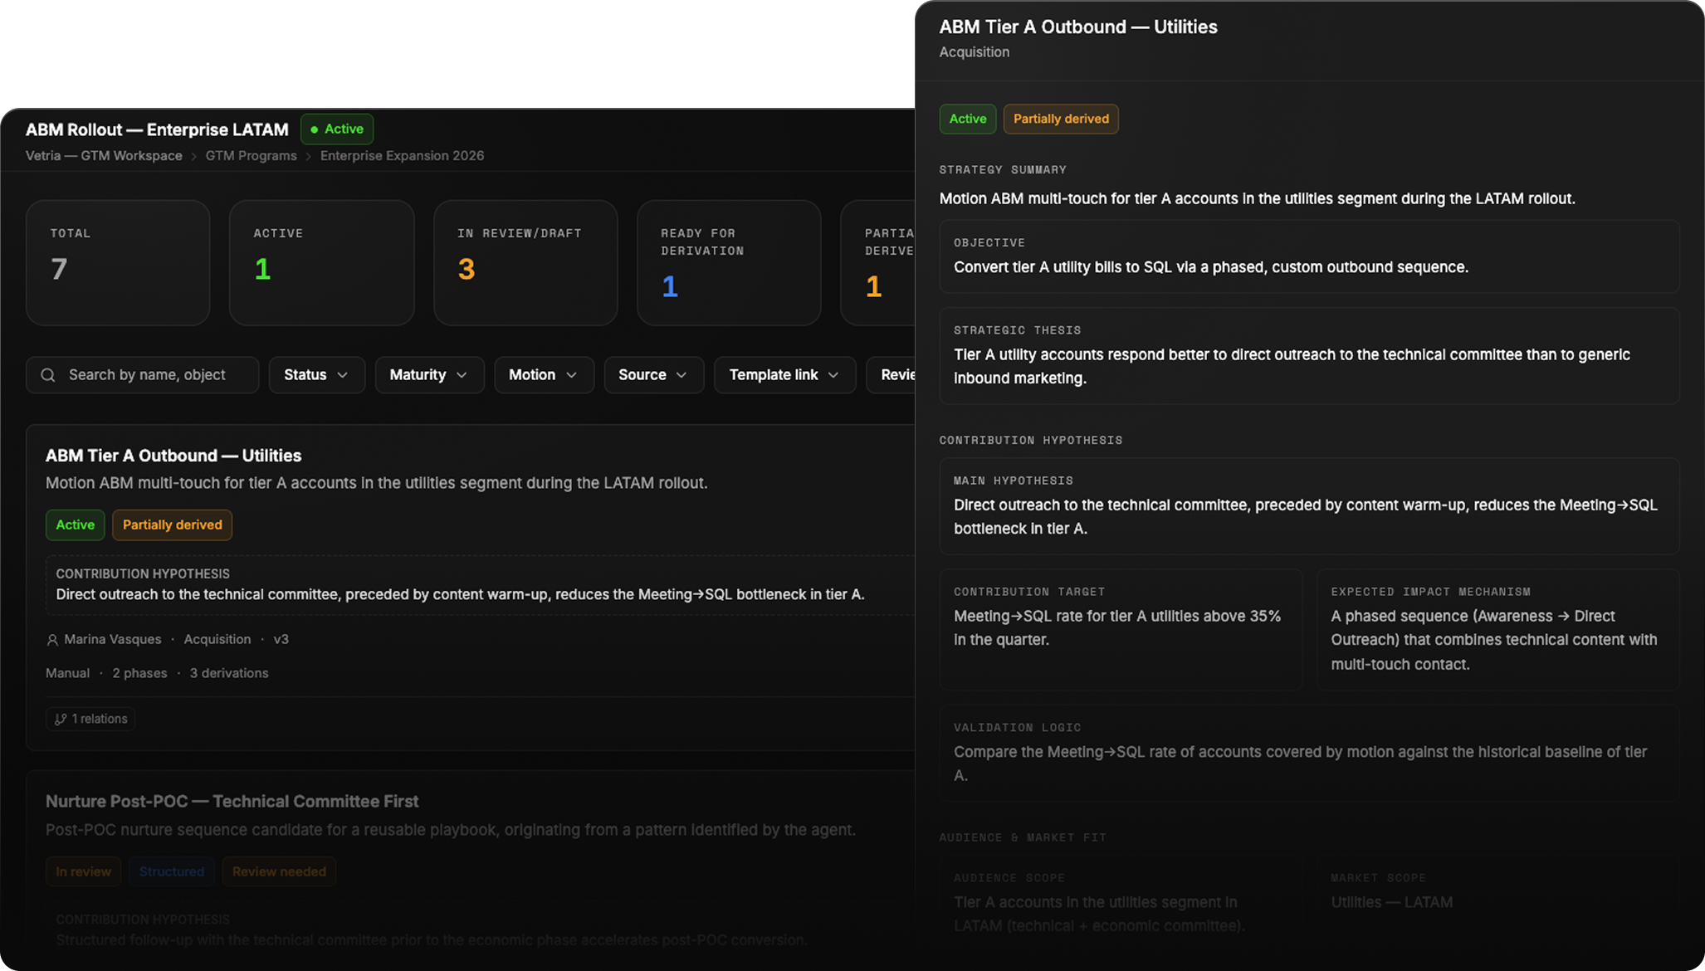The width and height of the screenshot is (1705, 971).
Task: Focus the Search by name, object field
Action: [x=142, y=375]
